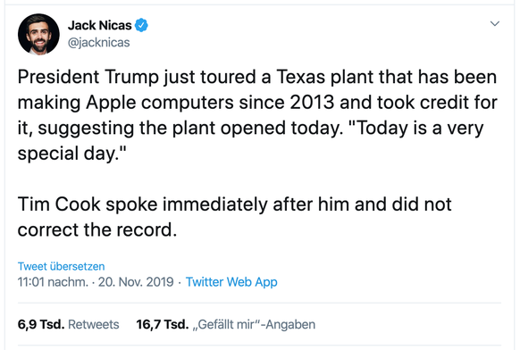Click the blue verified checkmark badge
Screen dimensions: 520x350
(141, 25)
